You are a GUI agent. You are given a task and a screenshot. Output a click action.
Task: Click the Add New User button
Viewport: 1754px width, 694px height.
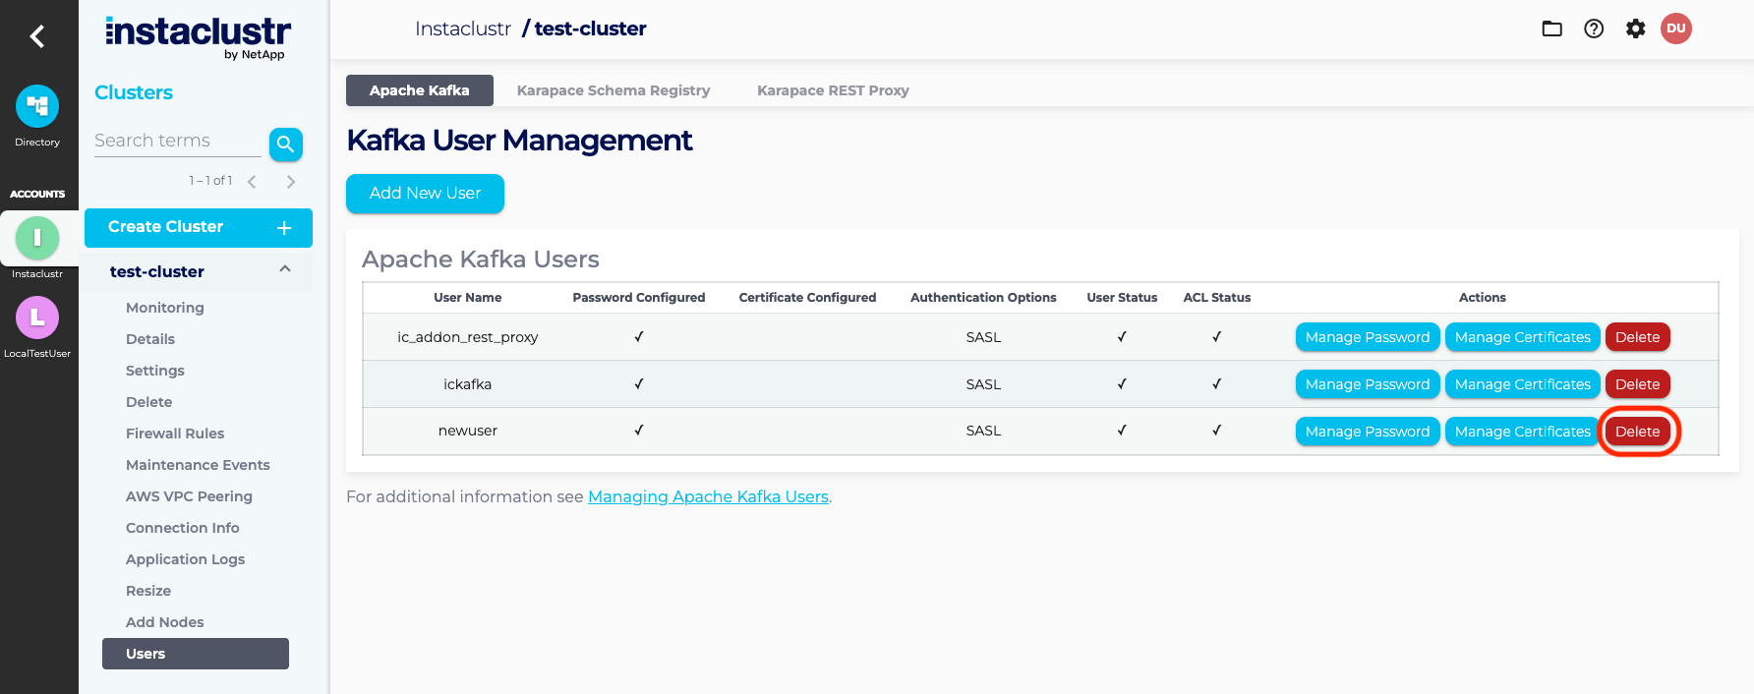point(425,194)
